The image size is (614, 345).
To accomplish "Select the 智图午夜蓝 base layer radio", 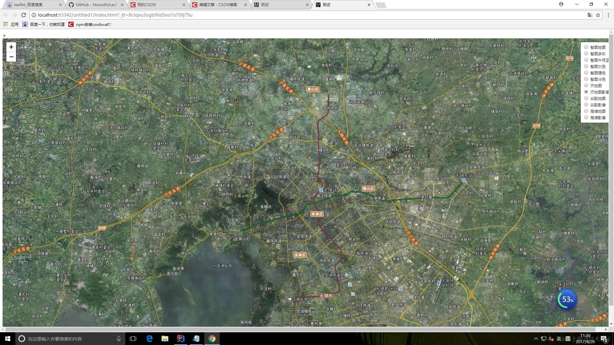I will tap(586, 60).
